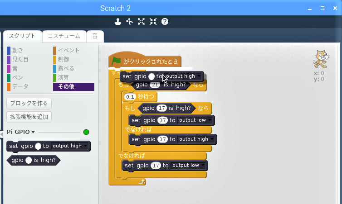Image resolution: width=342 pixels, height=204 pixels.
Task: Click the cat sprite thumbnail in the scripts area
Action: (321, 59)
